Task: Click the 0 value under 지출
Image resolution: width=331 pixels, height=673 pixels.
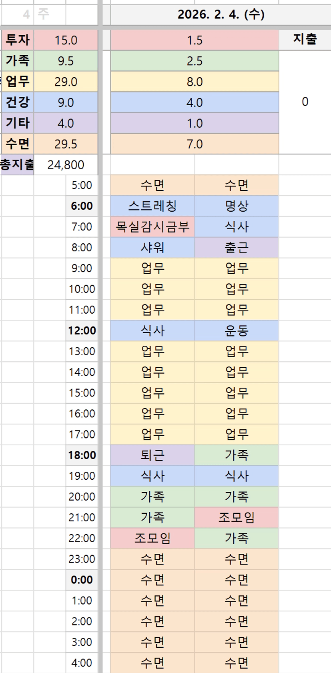Action: click(305, 102)
